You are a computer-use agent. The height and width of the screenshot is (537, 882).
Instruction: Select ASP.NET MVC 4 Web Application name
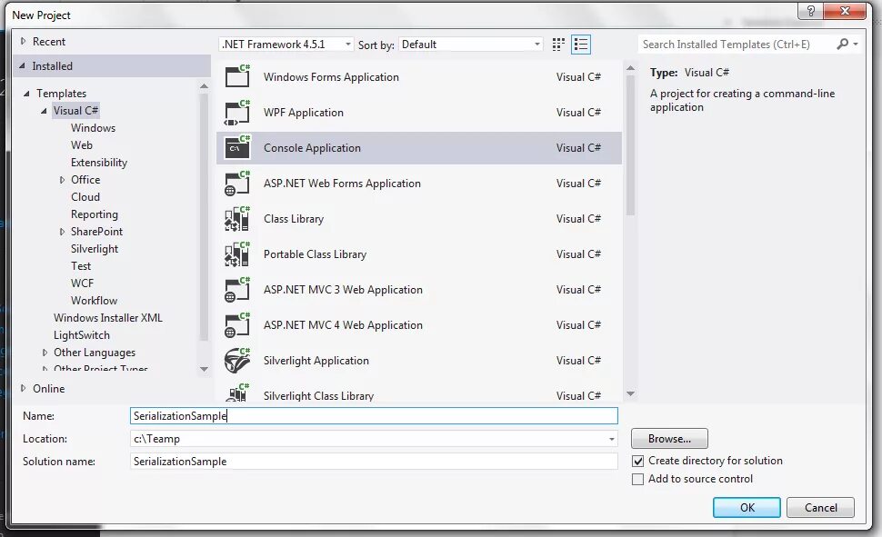pos(343,325)
